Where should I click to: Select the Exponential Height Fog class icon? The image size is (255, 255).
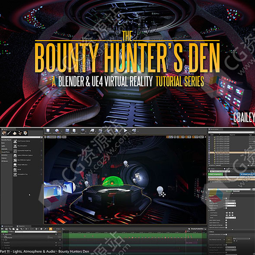15,151
